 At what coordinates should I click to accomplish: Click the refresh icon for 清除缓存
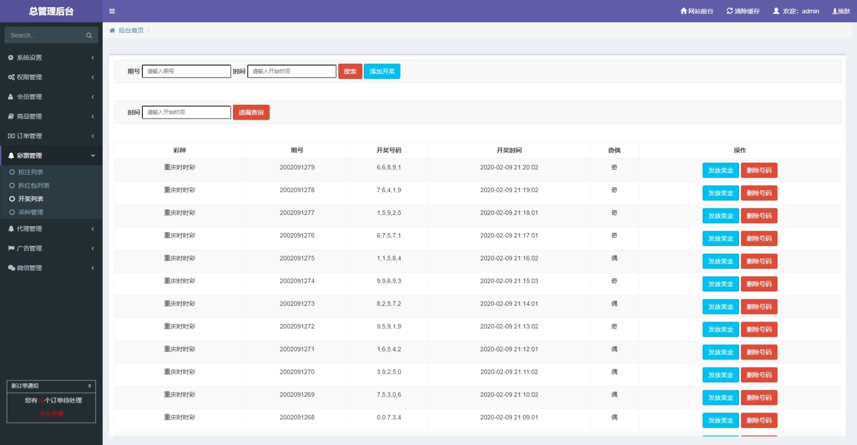tap(730, 11)
